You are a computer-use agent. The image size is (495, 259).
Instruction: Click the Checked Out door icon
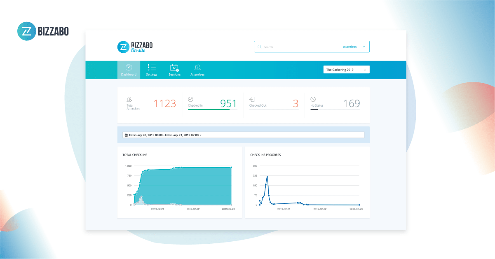point(252,99)
